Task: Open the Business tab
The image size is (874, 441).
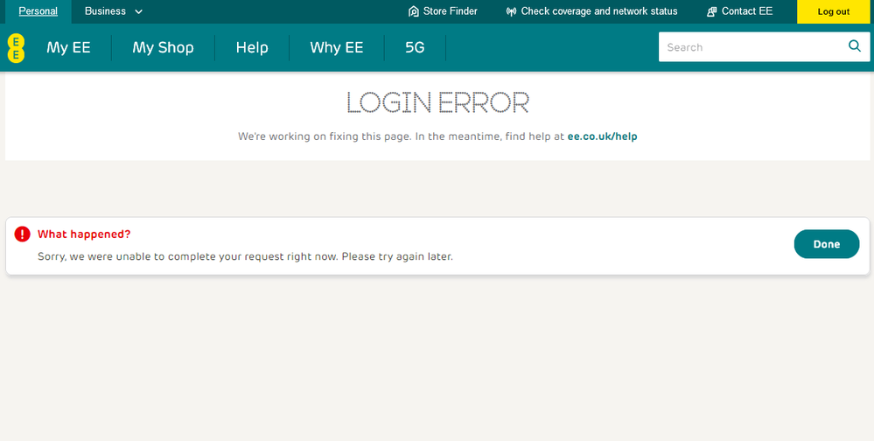Action: point(114,11)
